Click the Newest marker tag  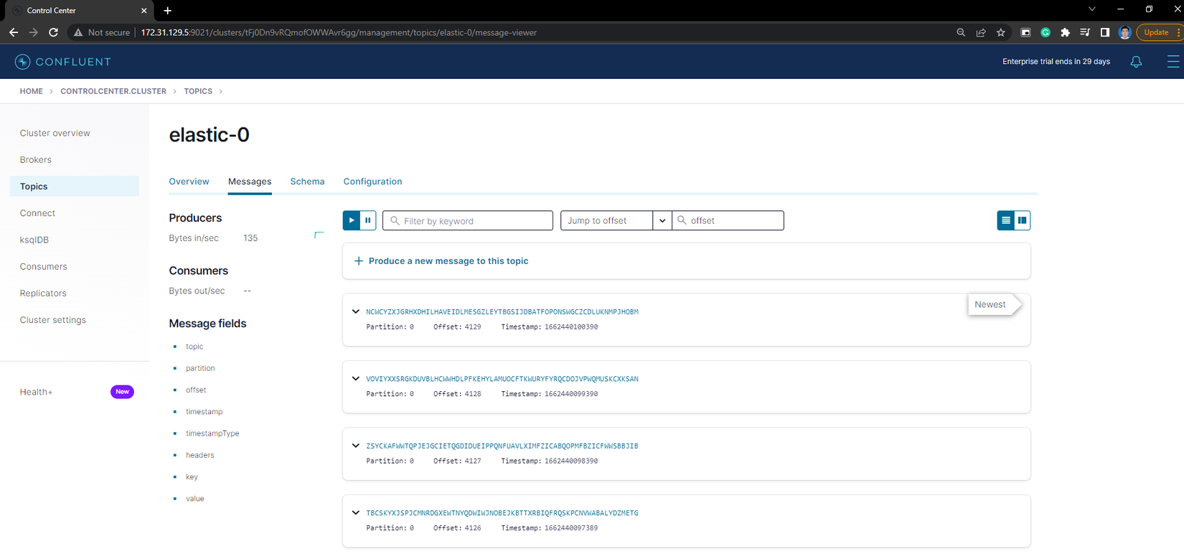tap(995, 304)
